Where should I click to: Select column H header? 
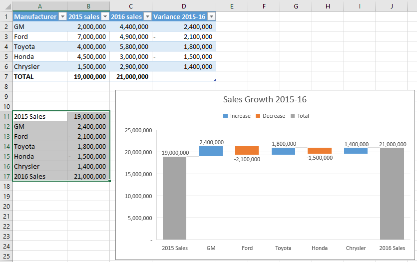[328, 6]
